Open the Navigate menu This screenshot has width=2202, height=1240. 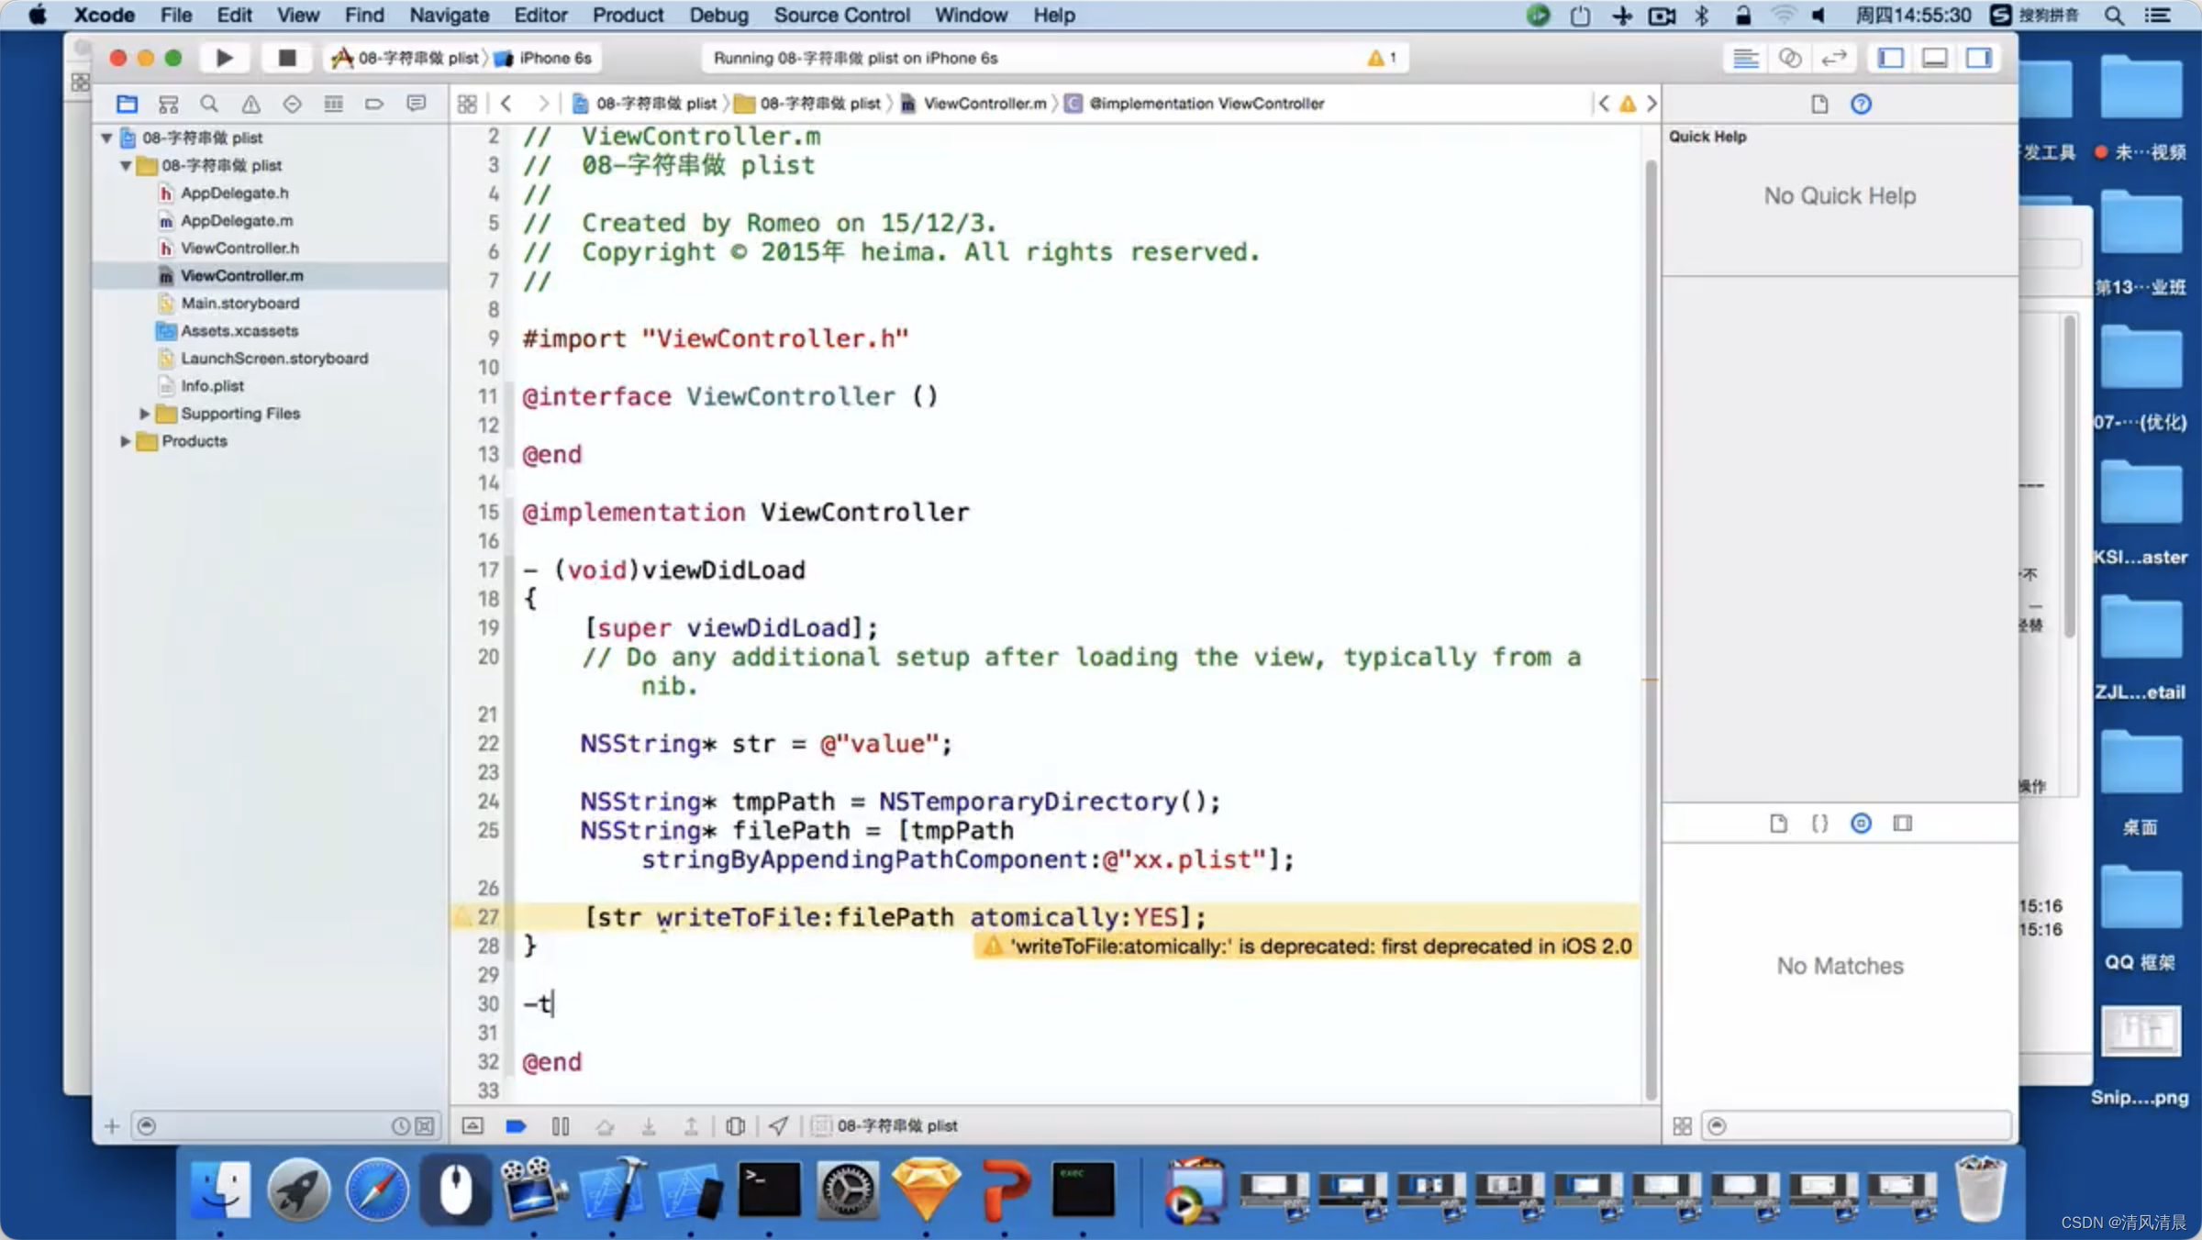449,15
